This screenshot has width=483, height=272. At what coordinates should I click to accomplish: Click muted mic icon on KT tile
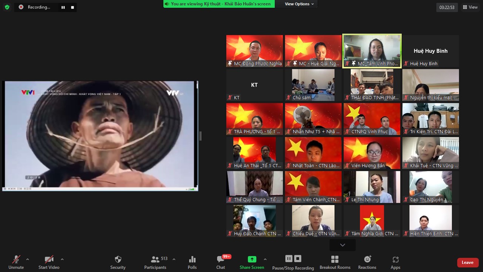230,97
